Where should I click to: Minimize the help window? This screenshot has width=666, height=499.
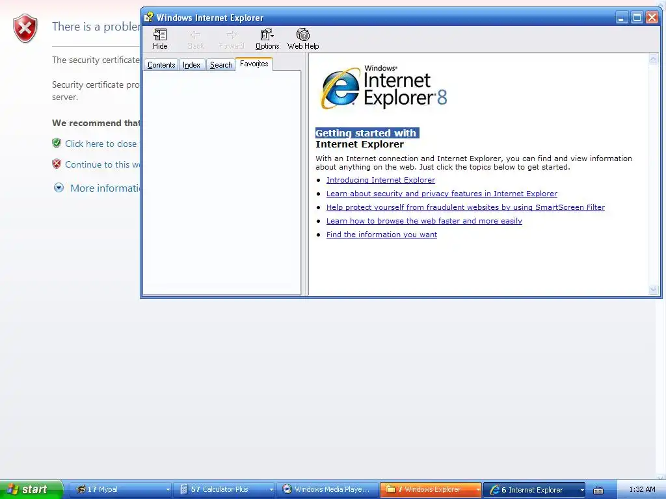point(621,18)
